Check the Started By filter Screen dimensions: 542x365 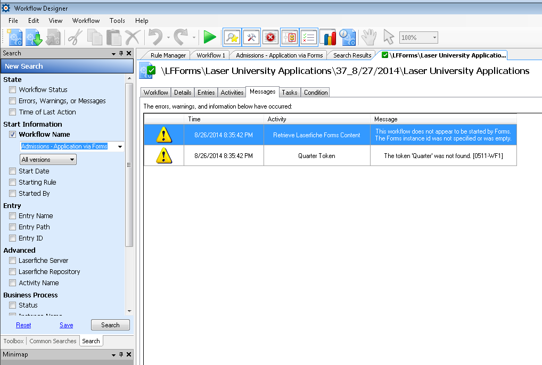pos(13,193)
